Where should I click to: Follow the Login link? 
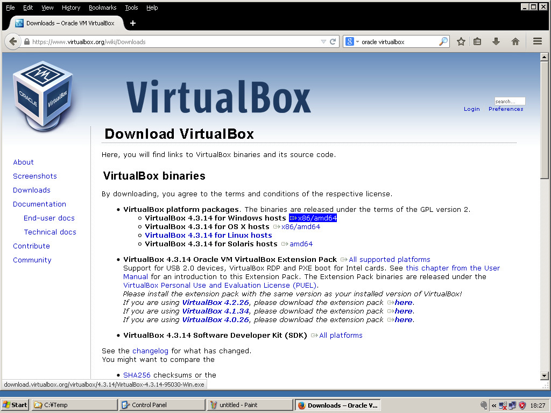[x=471, y=109]
